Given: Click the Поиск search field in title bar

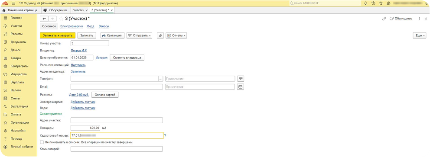Looking at the screenshot, I should coord(325,3).
